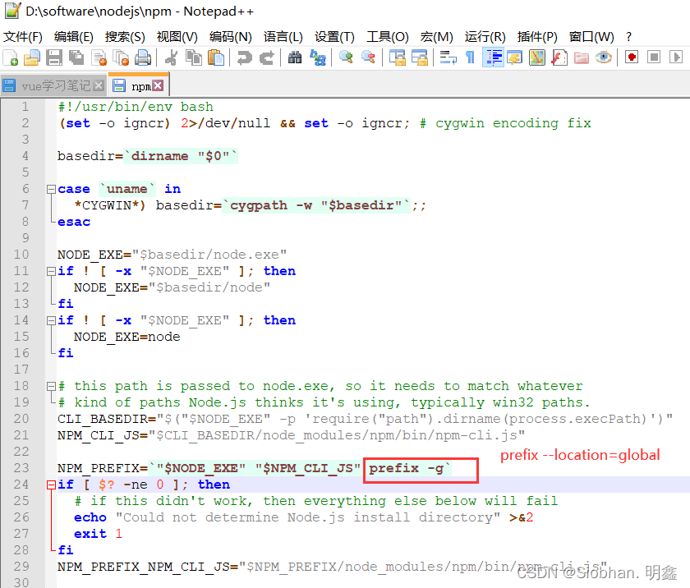Screen dimensions: 690x588
Task: Click the Close file toolbar icon
Action: coord(99,57)
